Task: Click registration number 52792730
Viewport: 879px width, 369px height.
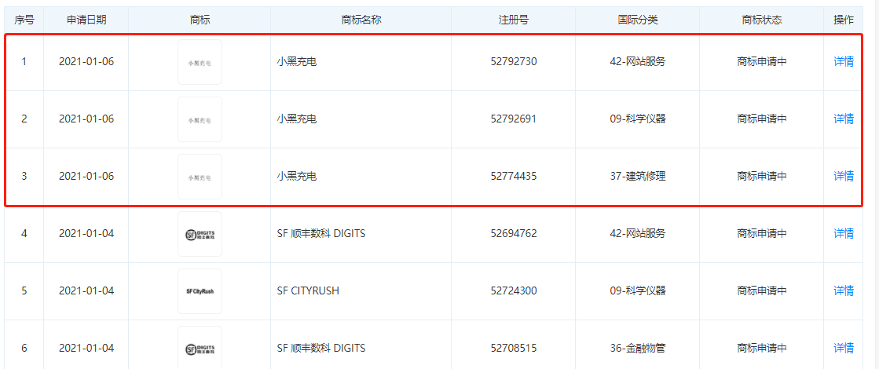Action: pyautogui.click(x=514, y=61)
